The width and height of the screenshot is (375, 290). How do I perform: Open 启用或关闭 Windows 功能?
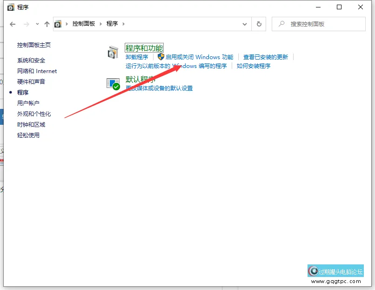[x=199, y=57]
